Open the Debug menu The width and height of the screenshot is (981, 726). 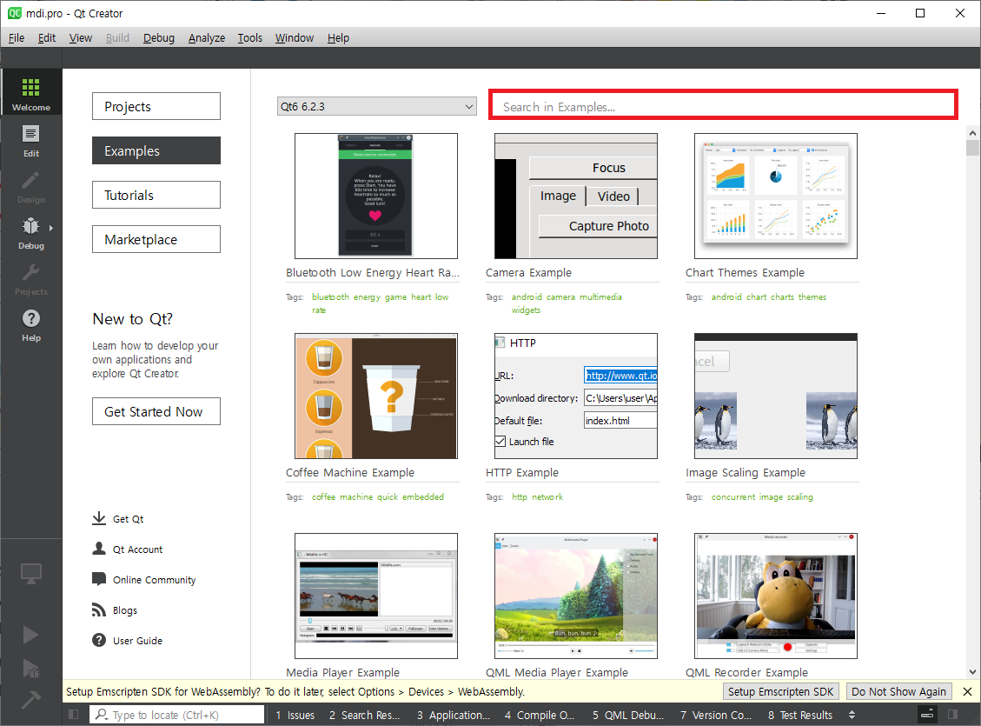[x=158, y=37]
